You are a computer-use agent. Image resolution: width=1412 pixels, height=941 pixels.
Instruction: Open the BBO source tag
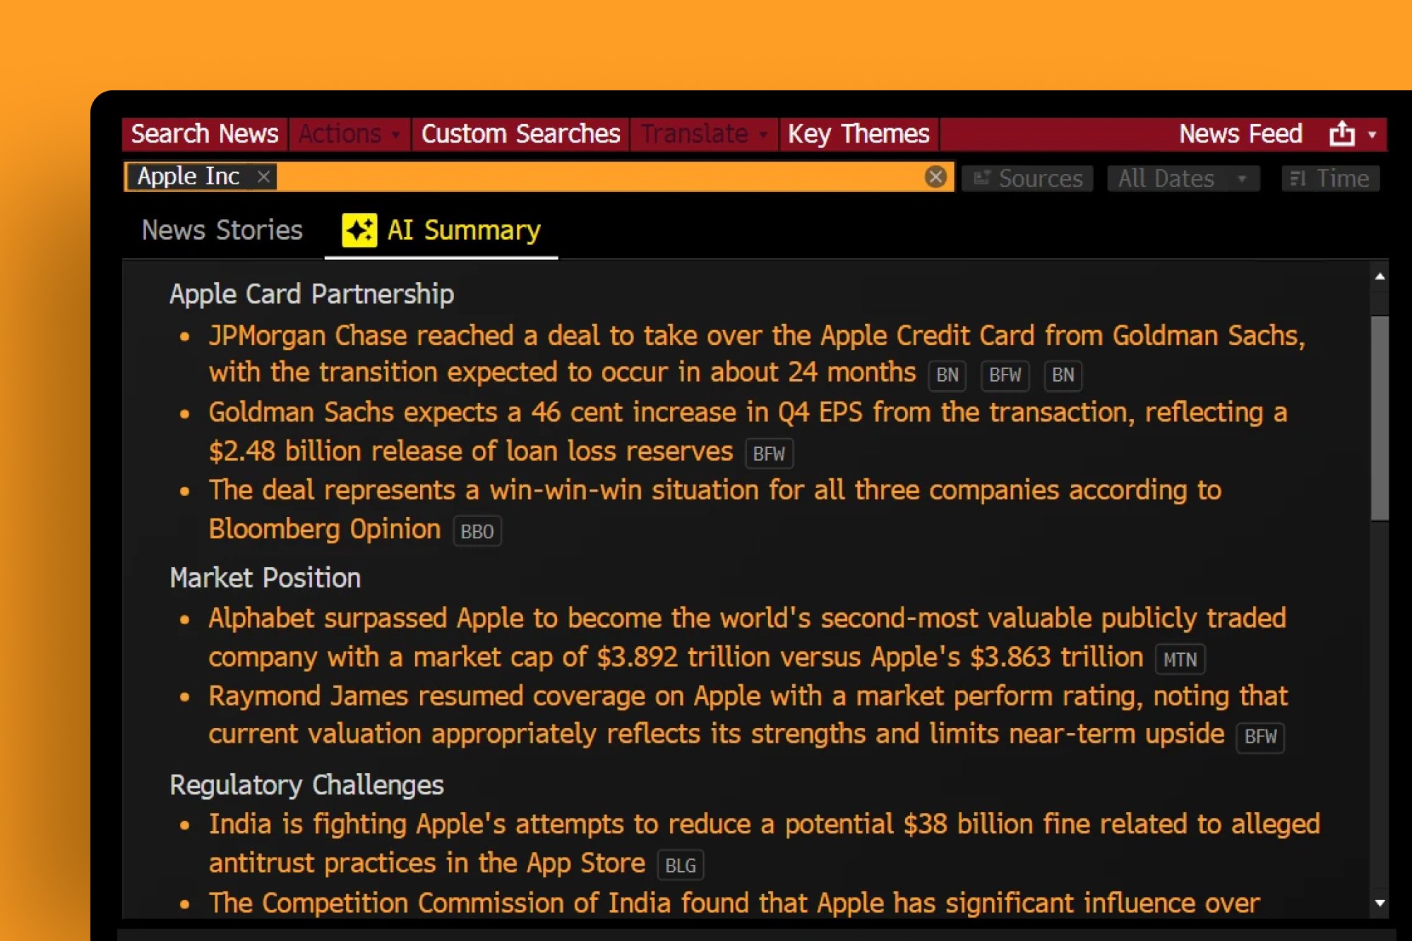tap(477, 531)
